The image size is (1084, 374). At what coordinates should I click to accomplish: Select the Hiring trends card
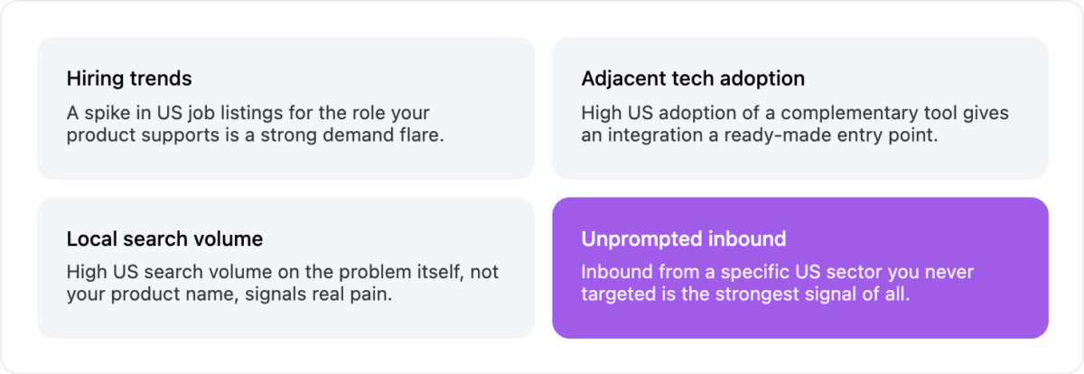[x=285, y=108]
